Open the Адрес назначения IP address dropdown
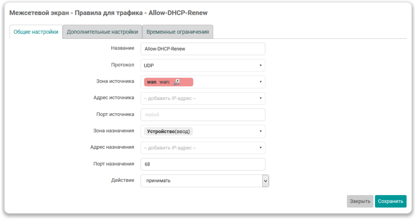The height and width of the screenshot is (219, 418). coord(203,148)
